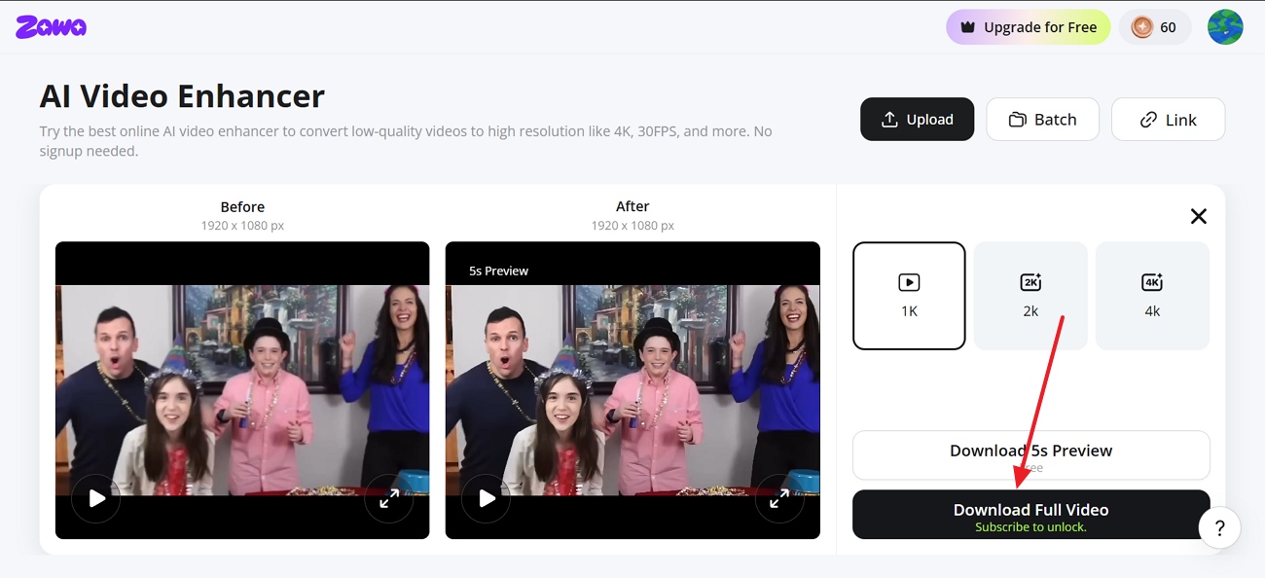1265x578 pixels.
Task: Click the After video thumbnail
Action: pyautogui.click(x=632, y=390)
